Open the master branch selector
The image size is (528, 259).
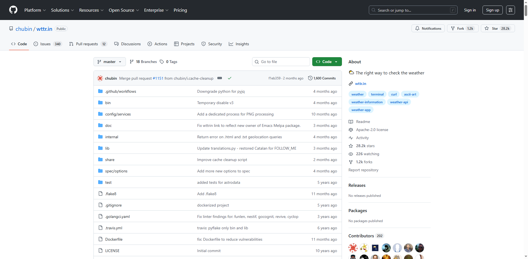110,62
